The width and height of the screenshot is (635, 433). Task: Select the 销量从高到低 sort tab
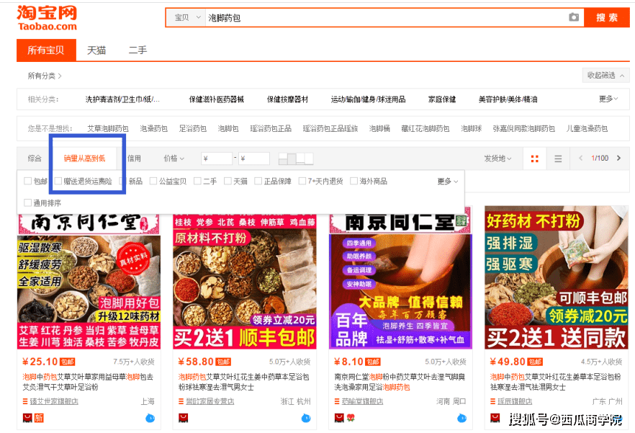coord(84,159)
